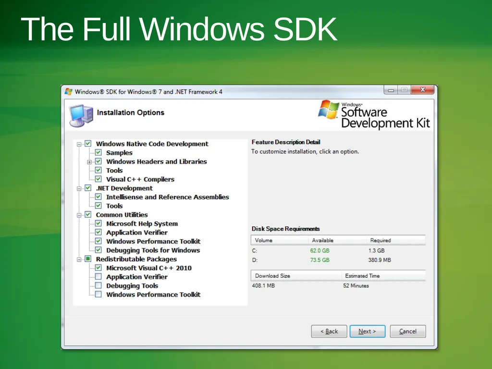Screen dimensions: 492x369
Task: Click the 380.9 MB required value
Action: 380,260
